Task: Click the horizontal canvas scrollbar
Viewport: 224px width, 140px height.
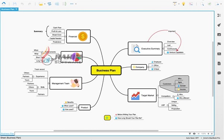Action: tap(106, 131)
